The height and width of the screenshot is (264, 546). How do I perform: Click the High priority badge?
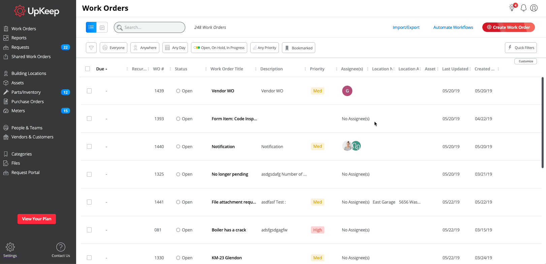coord(317,230)
